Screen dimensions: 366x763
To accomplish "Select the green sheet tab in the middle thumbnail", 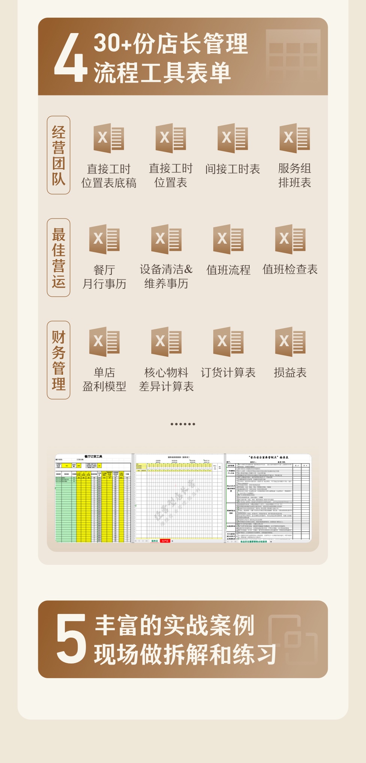I will (154, 541).
